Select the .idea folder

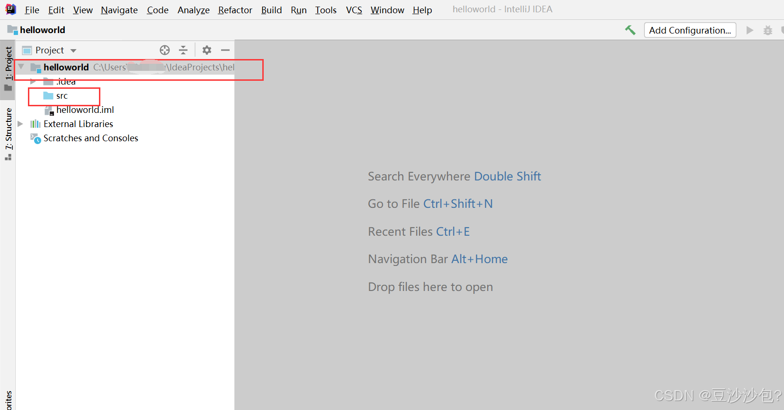pyautogui.click(x=66, y=82)
